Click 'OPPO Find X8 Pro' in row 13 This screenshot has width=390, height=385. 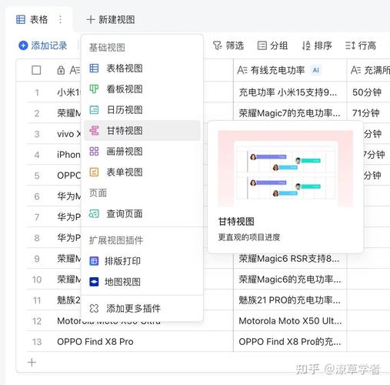[x=95, y=342]
